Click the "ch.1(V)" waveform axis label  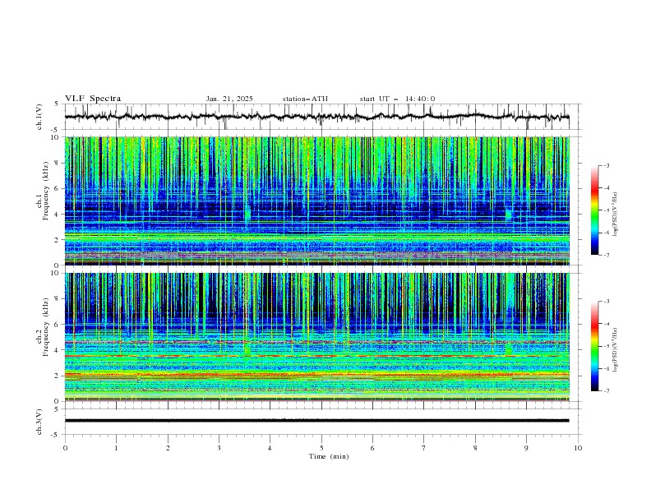(39, 117)
